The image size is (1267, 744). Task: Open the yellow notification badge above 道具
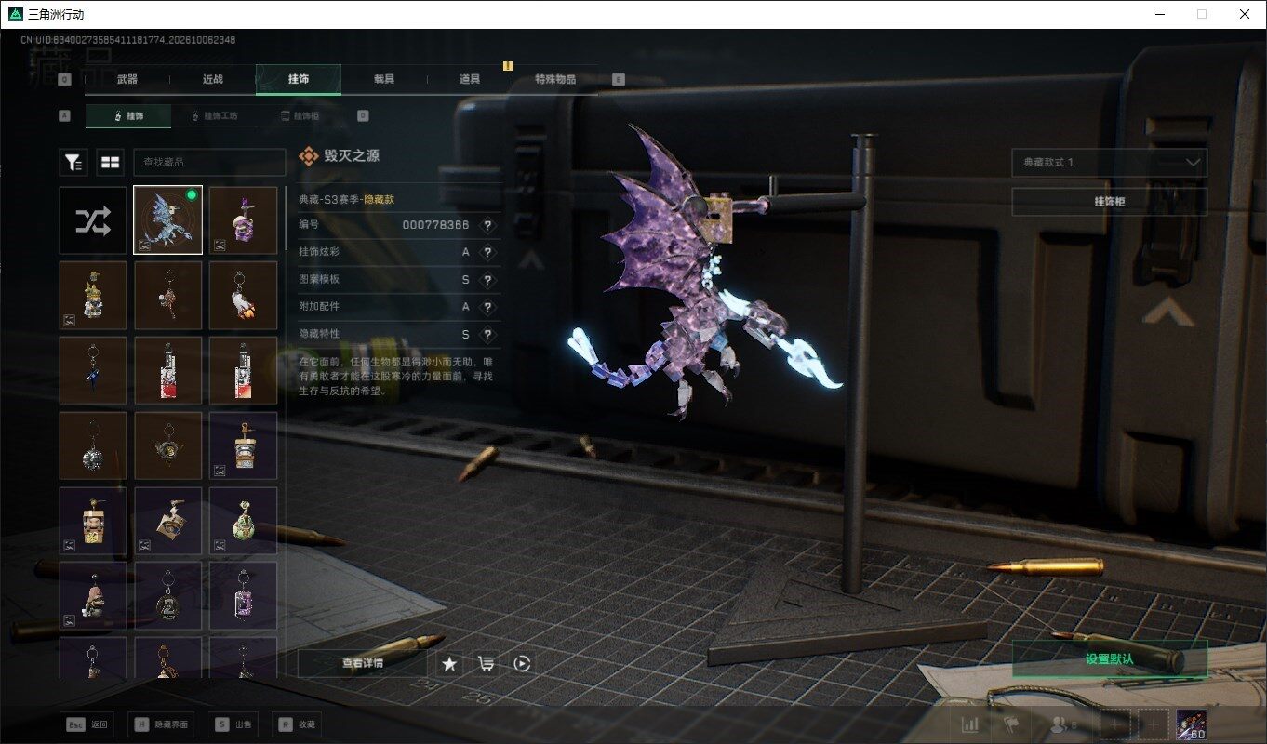point(508,66)
